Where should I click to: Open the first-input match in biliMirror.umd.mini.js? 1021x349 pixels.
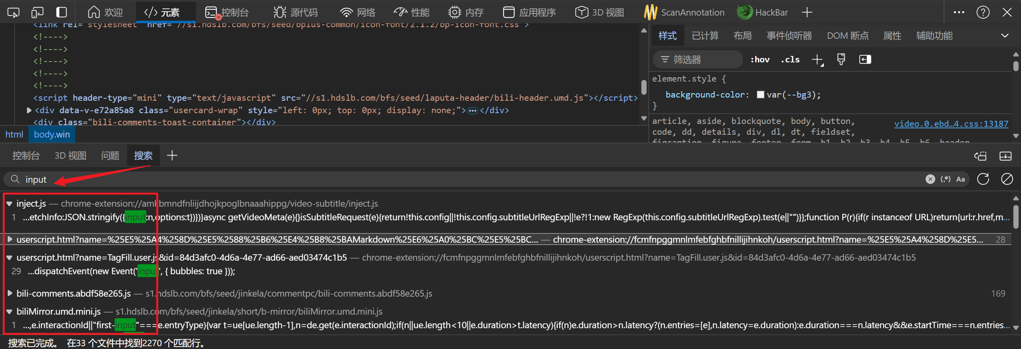point(516,325)
